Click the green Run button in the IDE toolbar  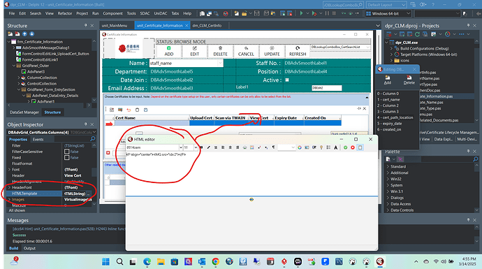[x=302, y=13]
